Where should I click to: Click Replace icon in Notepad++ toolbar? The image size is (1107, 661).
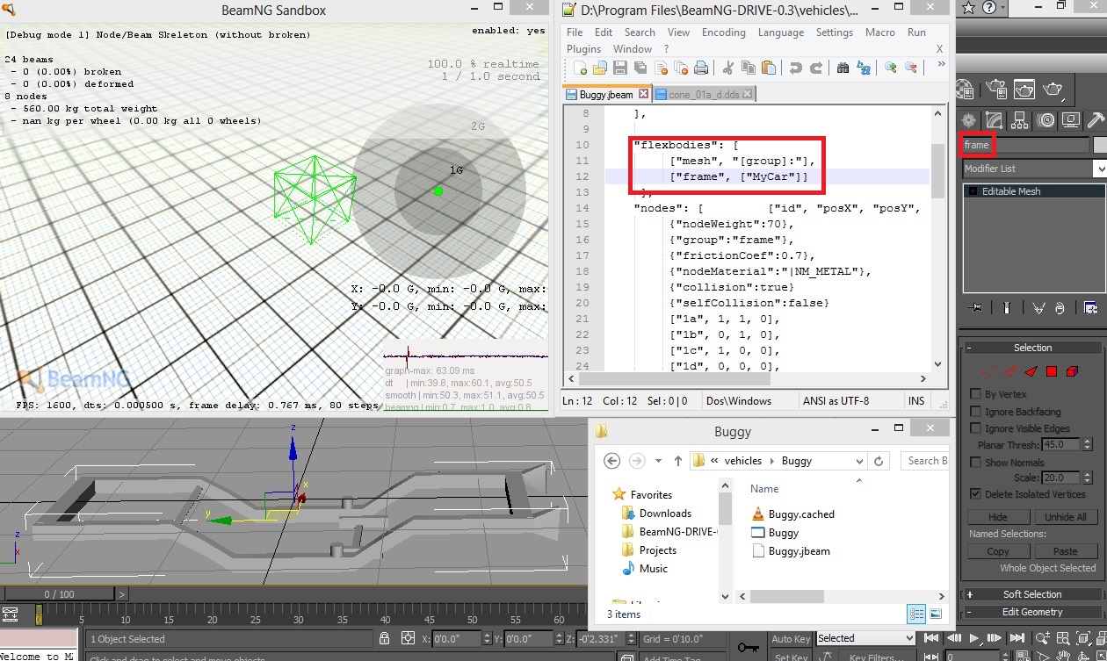(x=864, y=68)
